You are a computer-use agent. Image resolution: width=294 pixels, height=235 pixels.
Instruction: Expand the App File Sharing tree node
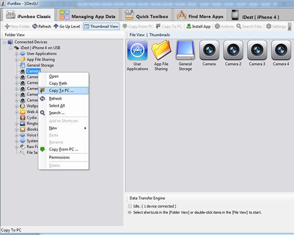click(x=17, y=60)
